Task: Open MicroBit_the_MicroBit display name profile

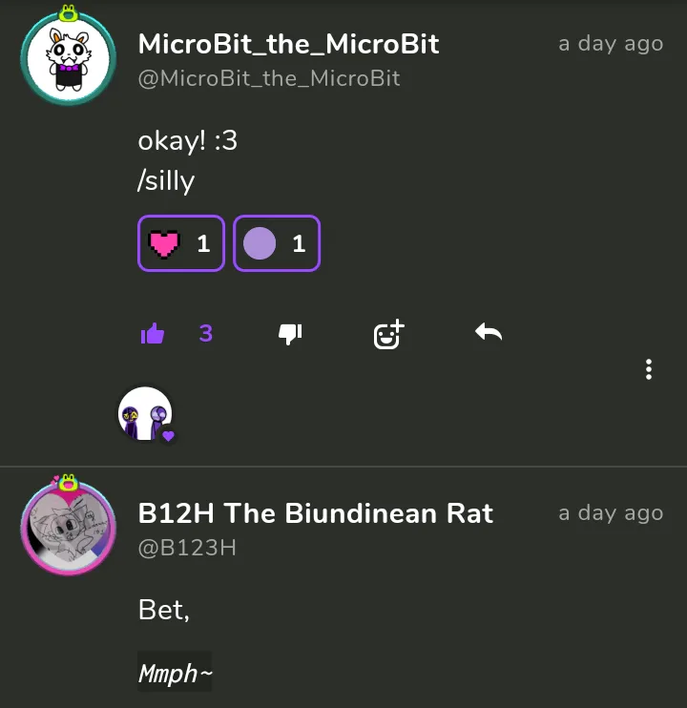Action: coord(288,44)
